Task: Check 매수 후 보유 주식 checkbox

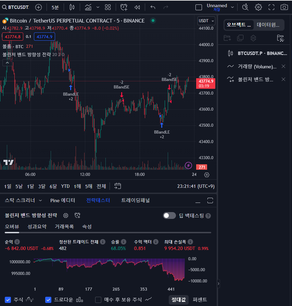Action: click(98, 300)
